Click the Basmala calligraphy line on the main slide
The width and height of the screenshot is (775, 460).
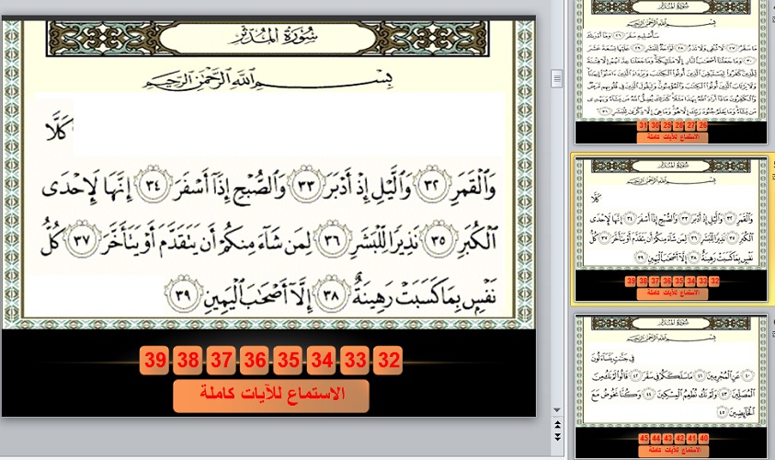[268, 80]
